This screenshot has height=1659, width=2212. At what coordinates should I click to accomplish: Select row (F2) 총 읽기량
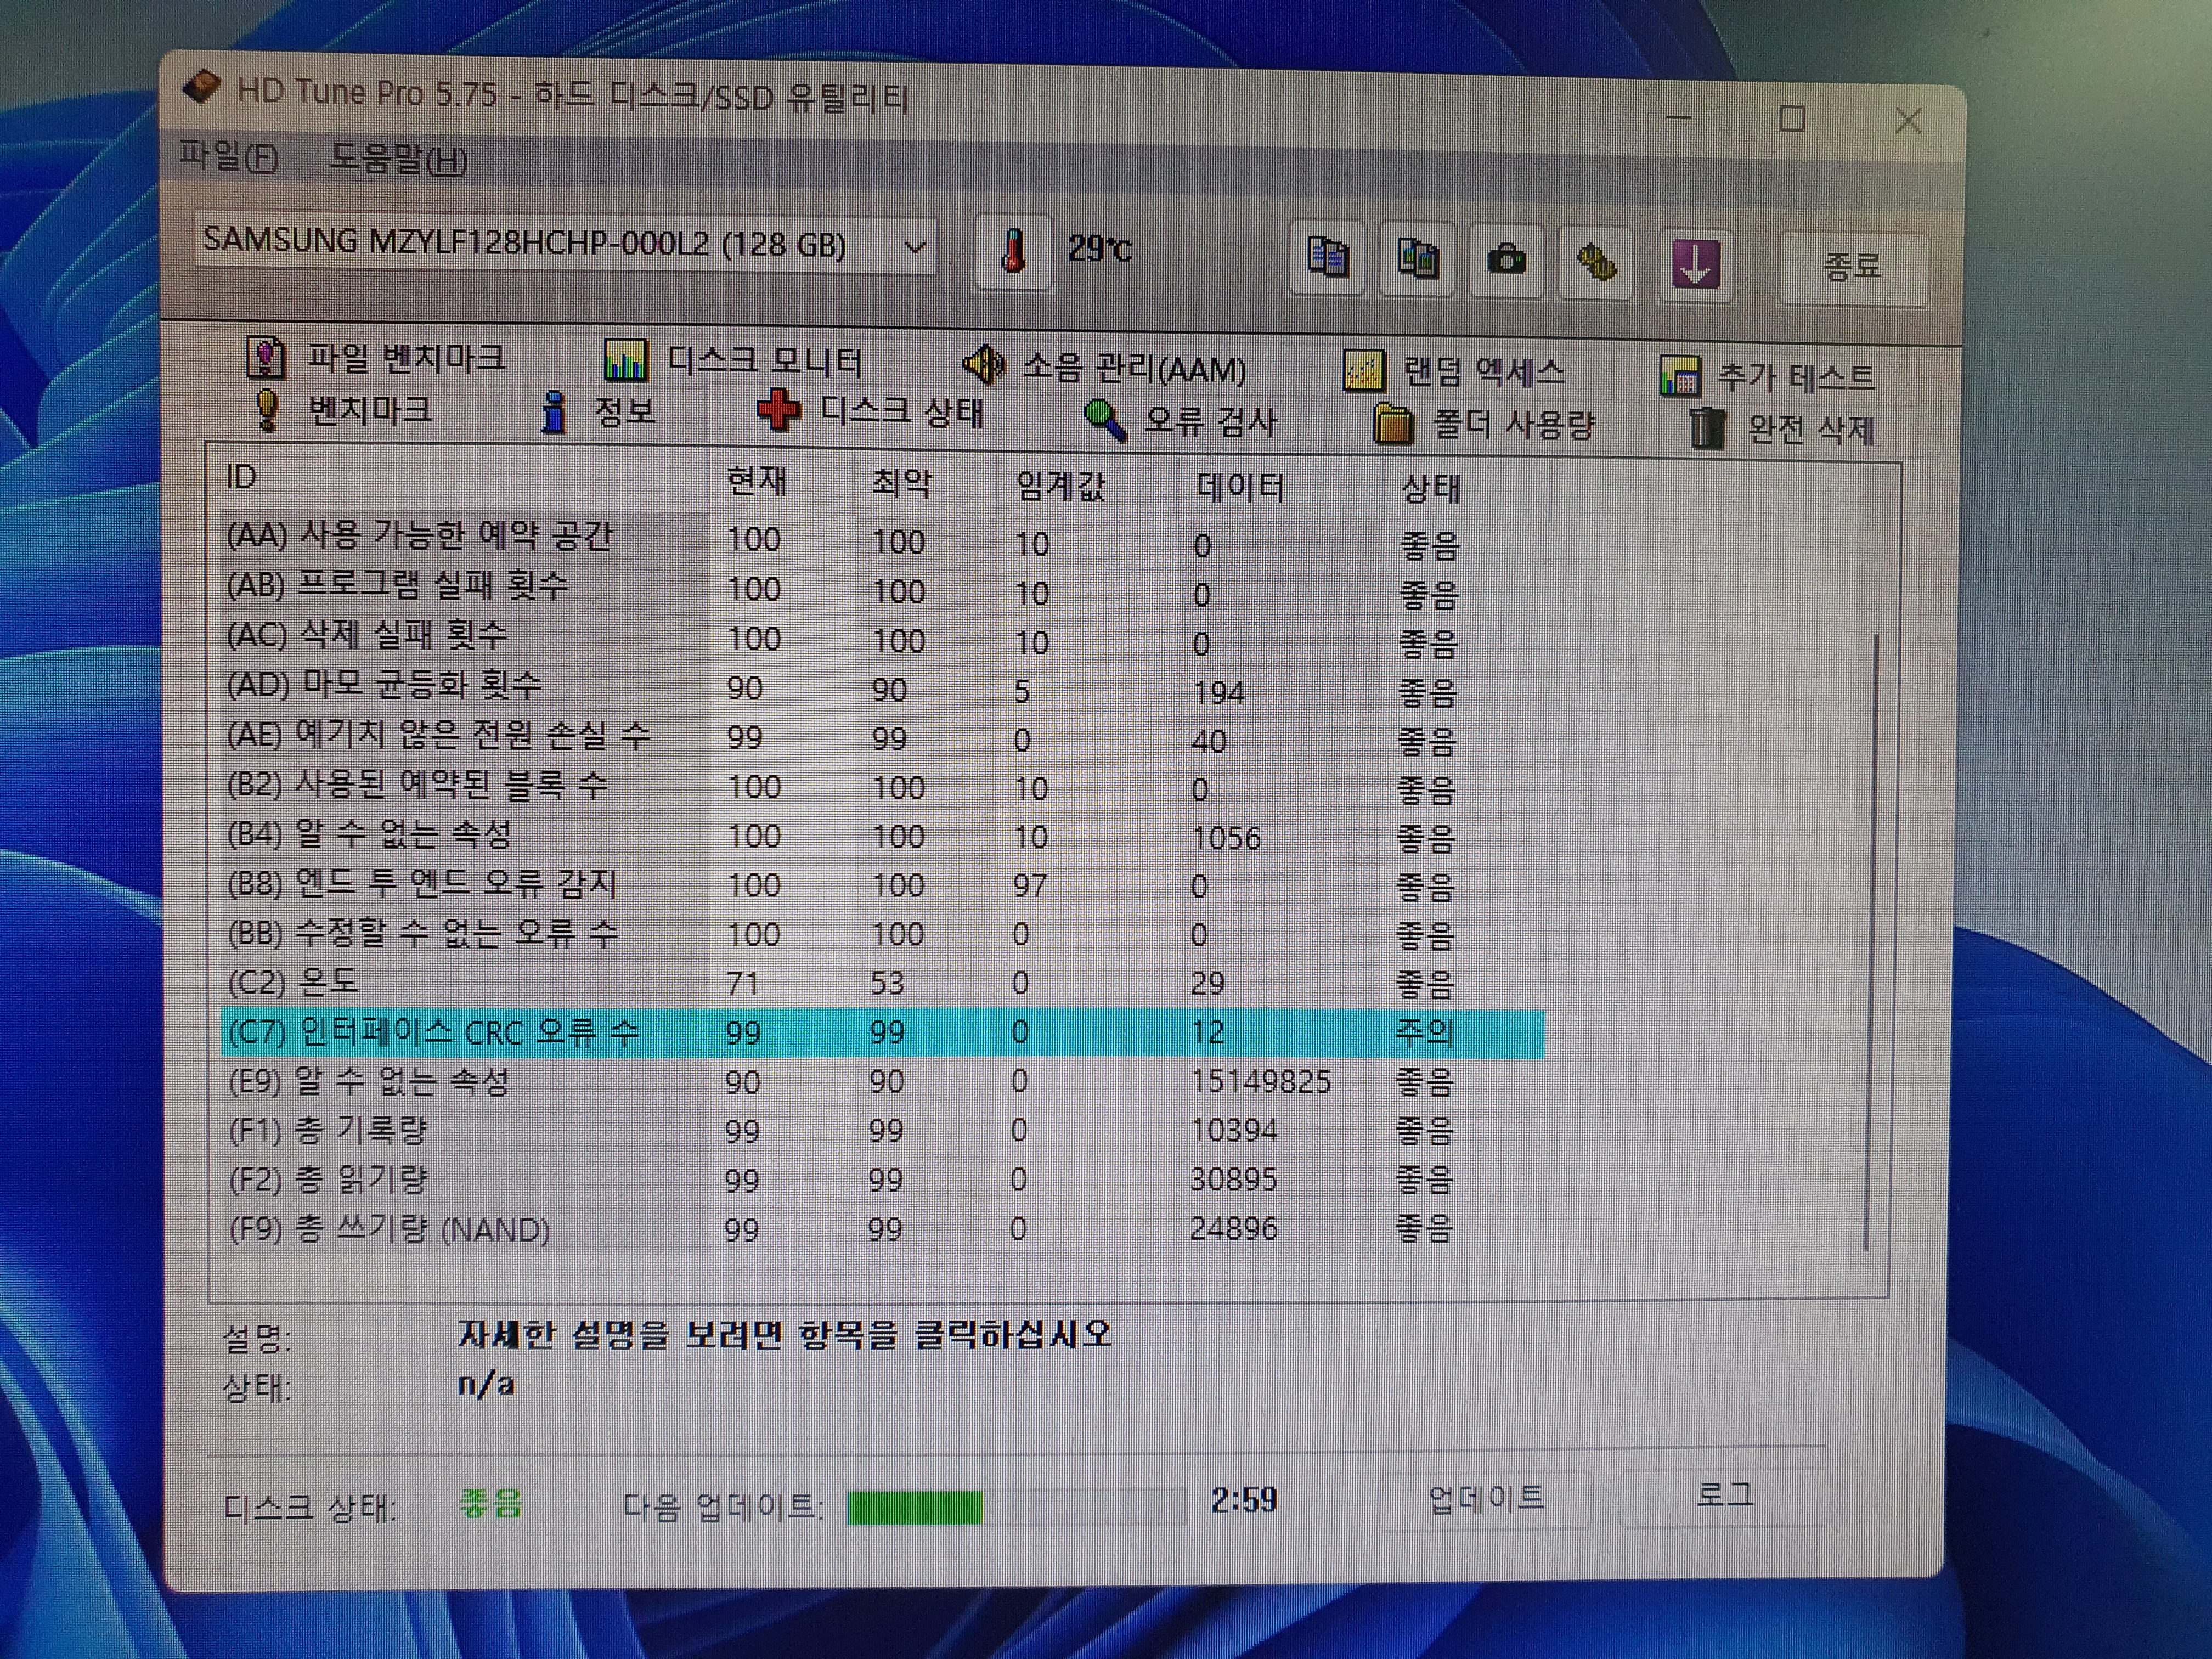click(883, 1179)
